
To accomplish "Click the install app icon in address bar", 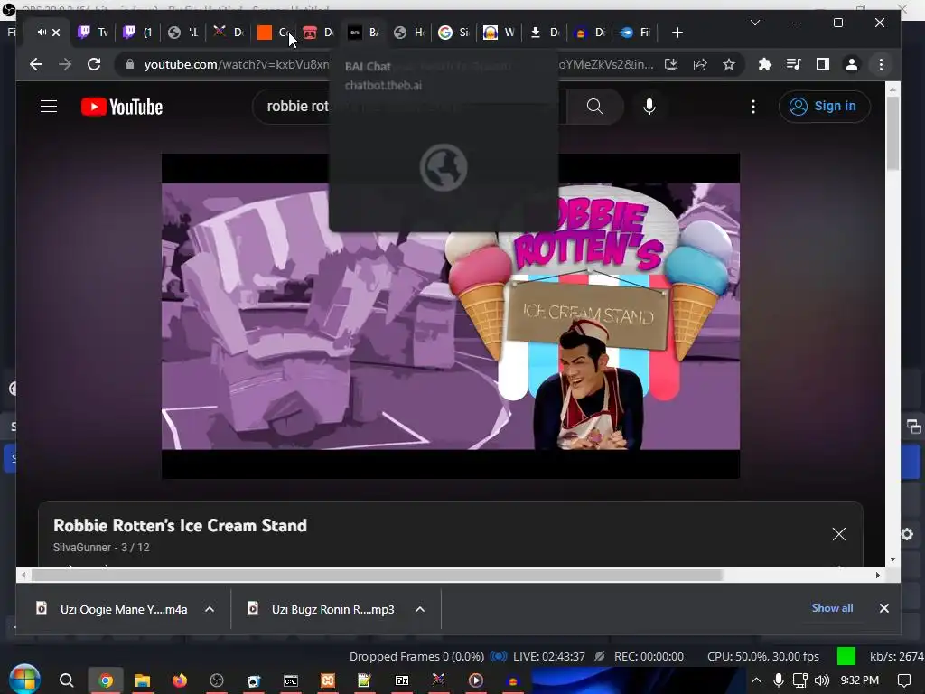I will [x=671, y=64].
